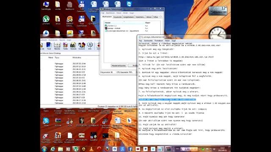The image size is (271, 152).
Task: Select the Cobra 11 Nitro Demo shortcut
Action: pyautogui.click(x=58, y=137)
